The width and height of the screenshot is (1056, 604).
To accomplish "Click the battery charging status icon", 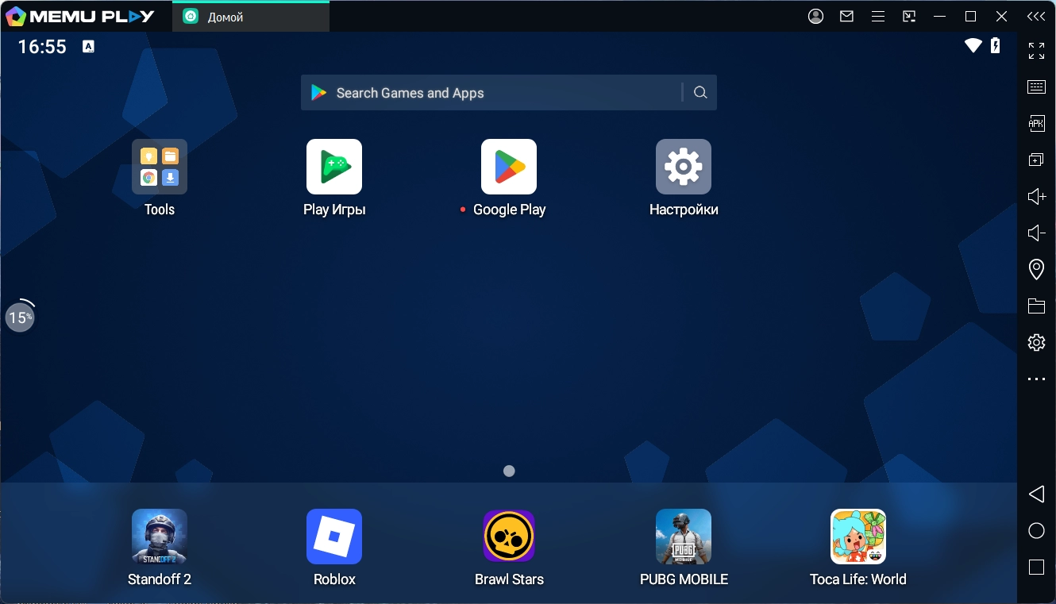I will [996, 45].
